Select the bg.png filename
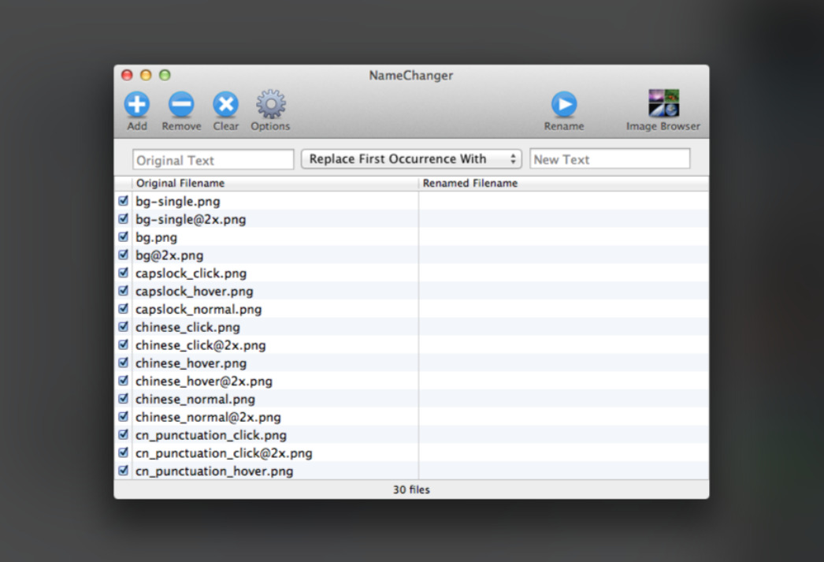The height and width of the screenshot is (562, 824). 156,237
